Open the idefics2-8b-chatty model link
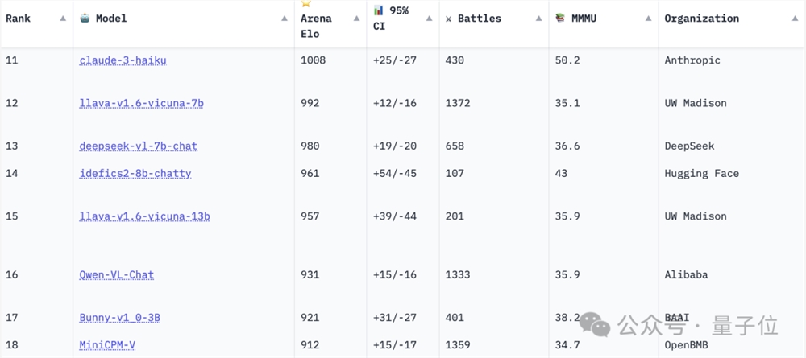 (135, 173)
